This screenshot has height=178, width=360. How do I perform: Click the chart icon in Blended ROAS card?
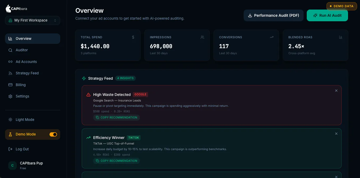tap(341, 37)
